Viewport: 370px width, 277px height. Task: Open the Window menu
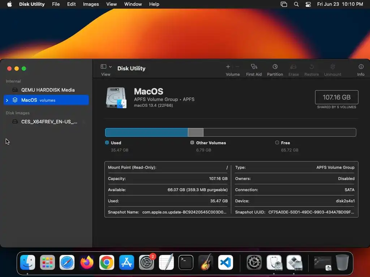pos(133,4)
